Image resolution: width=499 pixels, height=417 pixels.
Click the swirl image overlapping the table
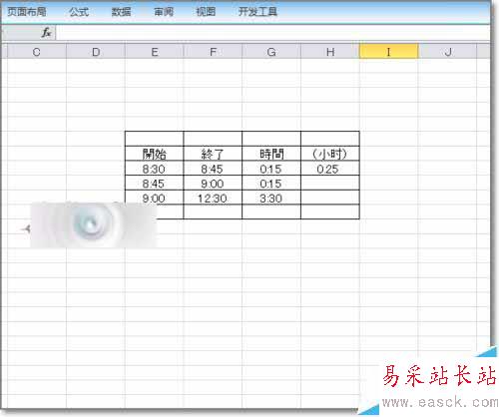[x=93, y=224]
